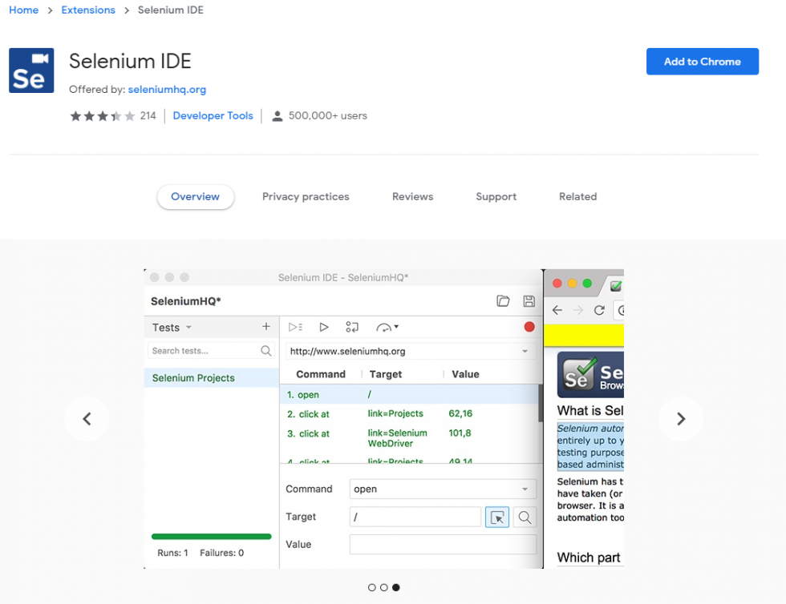
Task: Click the Add to Chrome button
Action: click(702, 62)
